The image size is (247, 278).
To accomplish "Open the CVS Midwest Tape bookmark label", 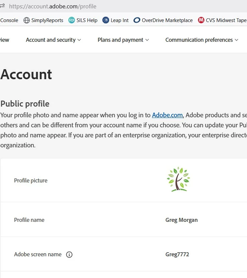I will [x=226, y=20].
